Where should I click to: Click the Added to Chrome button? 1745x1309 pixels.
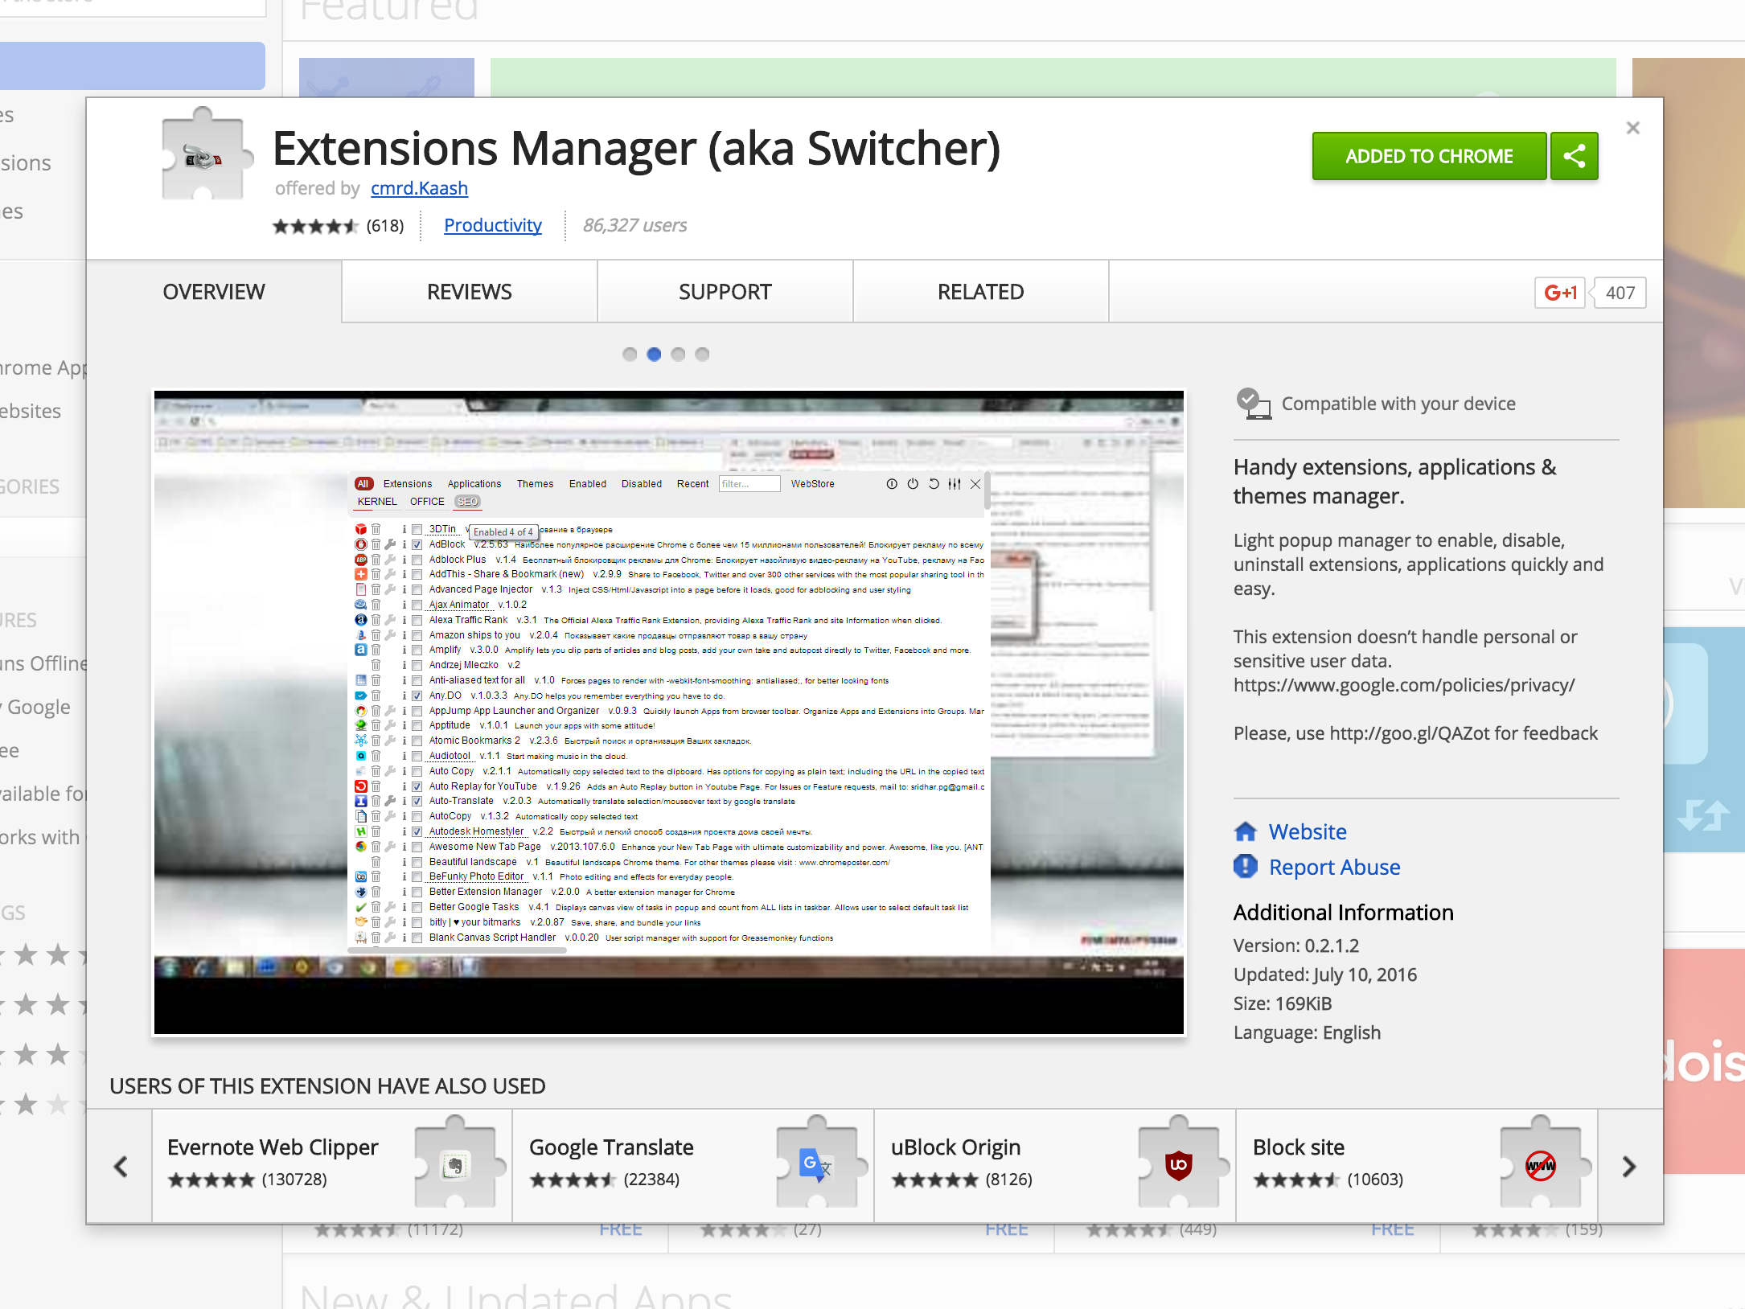coord(1429,156)
